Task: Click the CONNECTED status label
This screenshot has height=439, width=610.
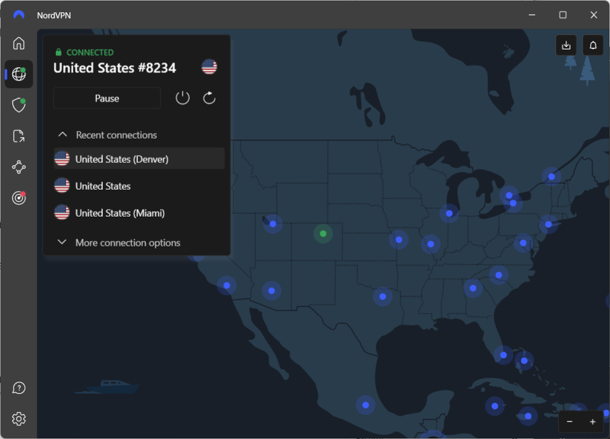Action: tap(90, 52)
